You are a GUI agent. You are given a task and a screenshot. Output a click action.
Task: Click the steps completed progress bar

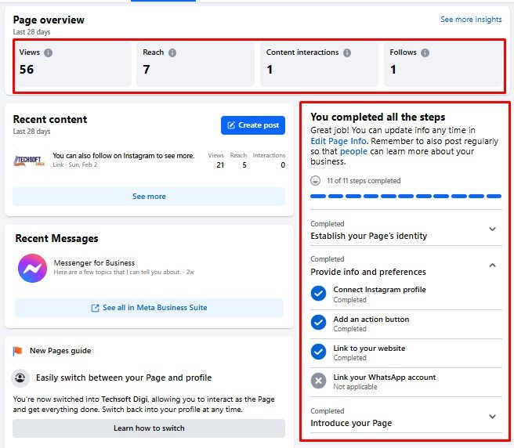(406, 197)
